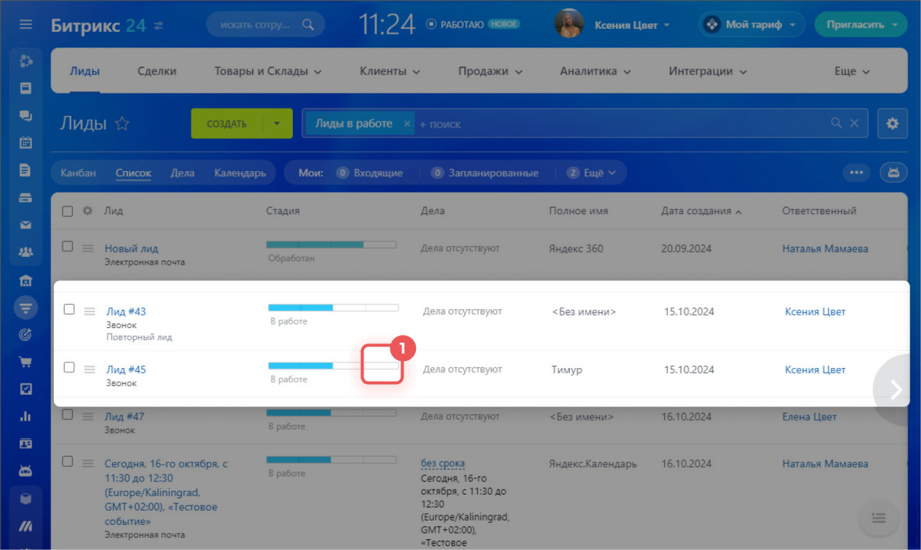
Task: Open Наталья Мамаева in the Новый лид row
Action: coord(825,249)
